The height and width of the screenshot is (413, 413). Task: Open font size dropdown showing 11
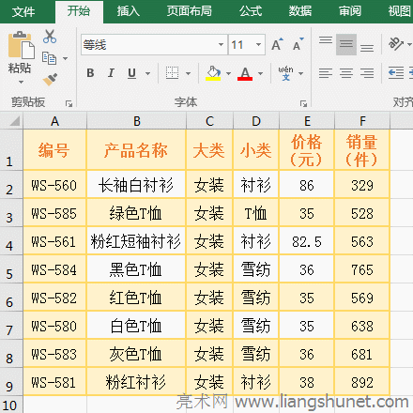coord(258,44)
